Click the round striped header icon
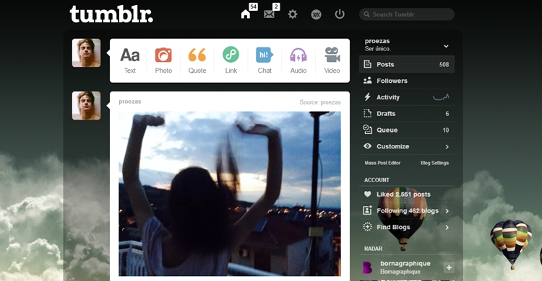Screen dimensions: 542x281 pos(316,14)
